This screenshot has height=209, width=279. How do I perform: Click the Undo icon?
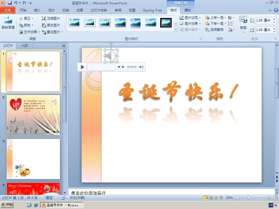[16, 3]
